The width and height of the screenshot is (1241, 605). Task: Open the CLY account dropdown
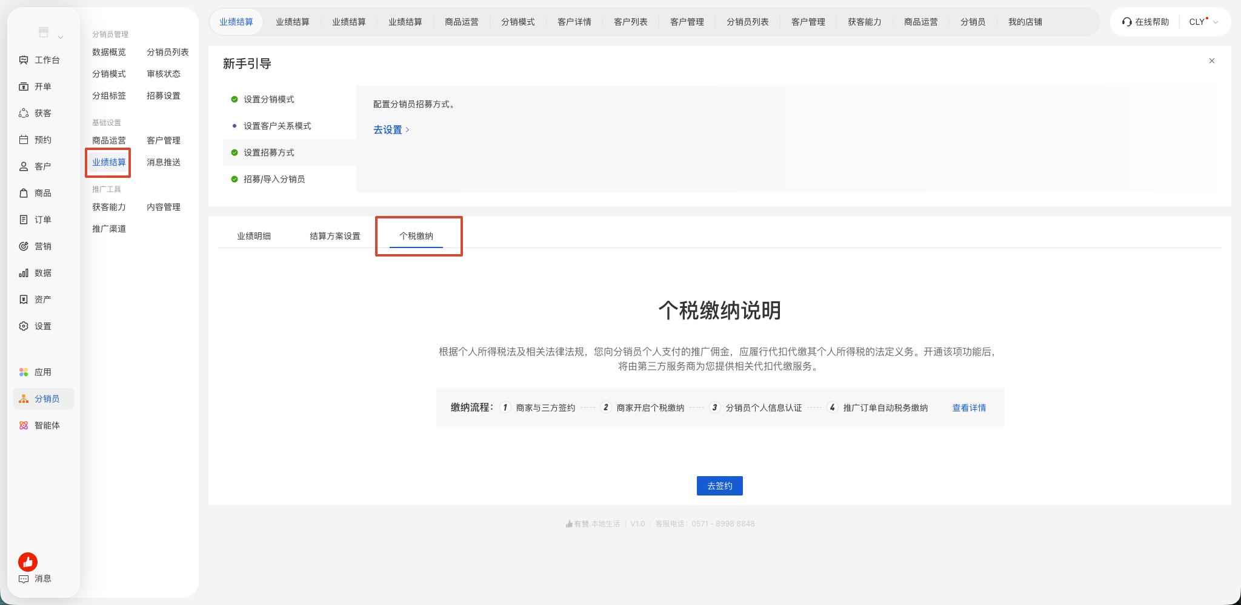(1203, 22)
